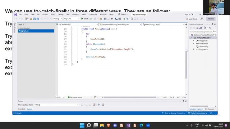
Task: Open the Project menu
Action: pos(45,14)
